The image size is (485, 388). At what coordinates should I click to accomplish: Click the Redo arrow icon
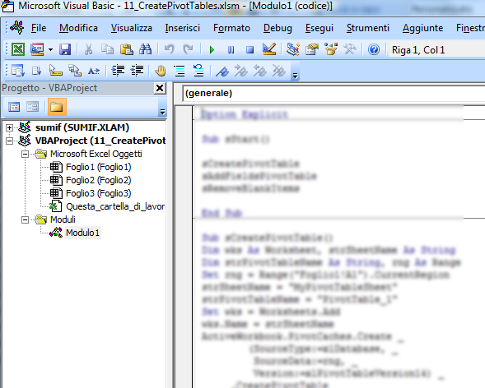[x=188, y=49]
